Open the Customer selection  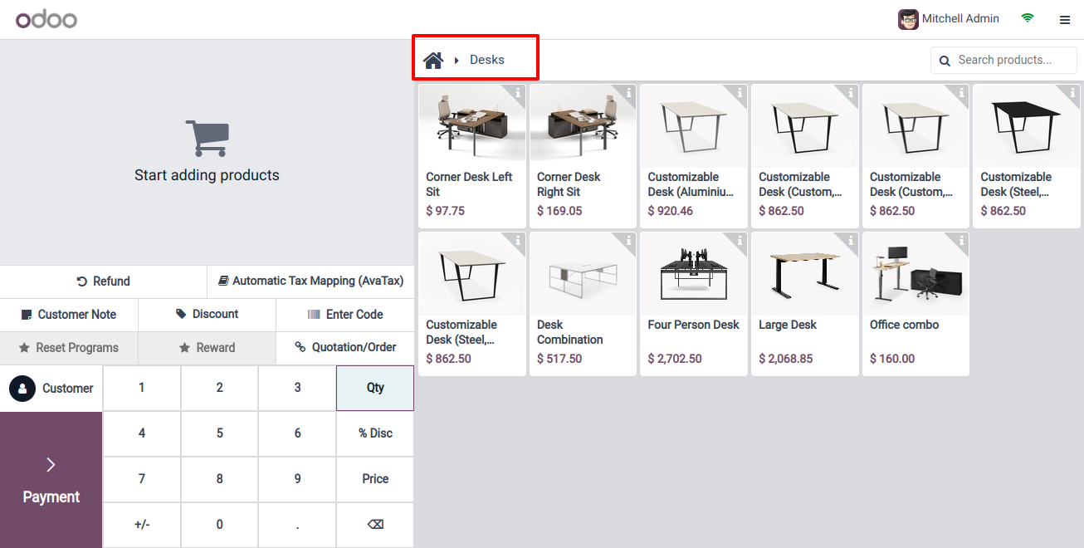click(x=51, y=389)
